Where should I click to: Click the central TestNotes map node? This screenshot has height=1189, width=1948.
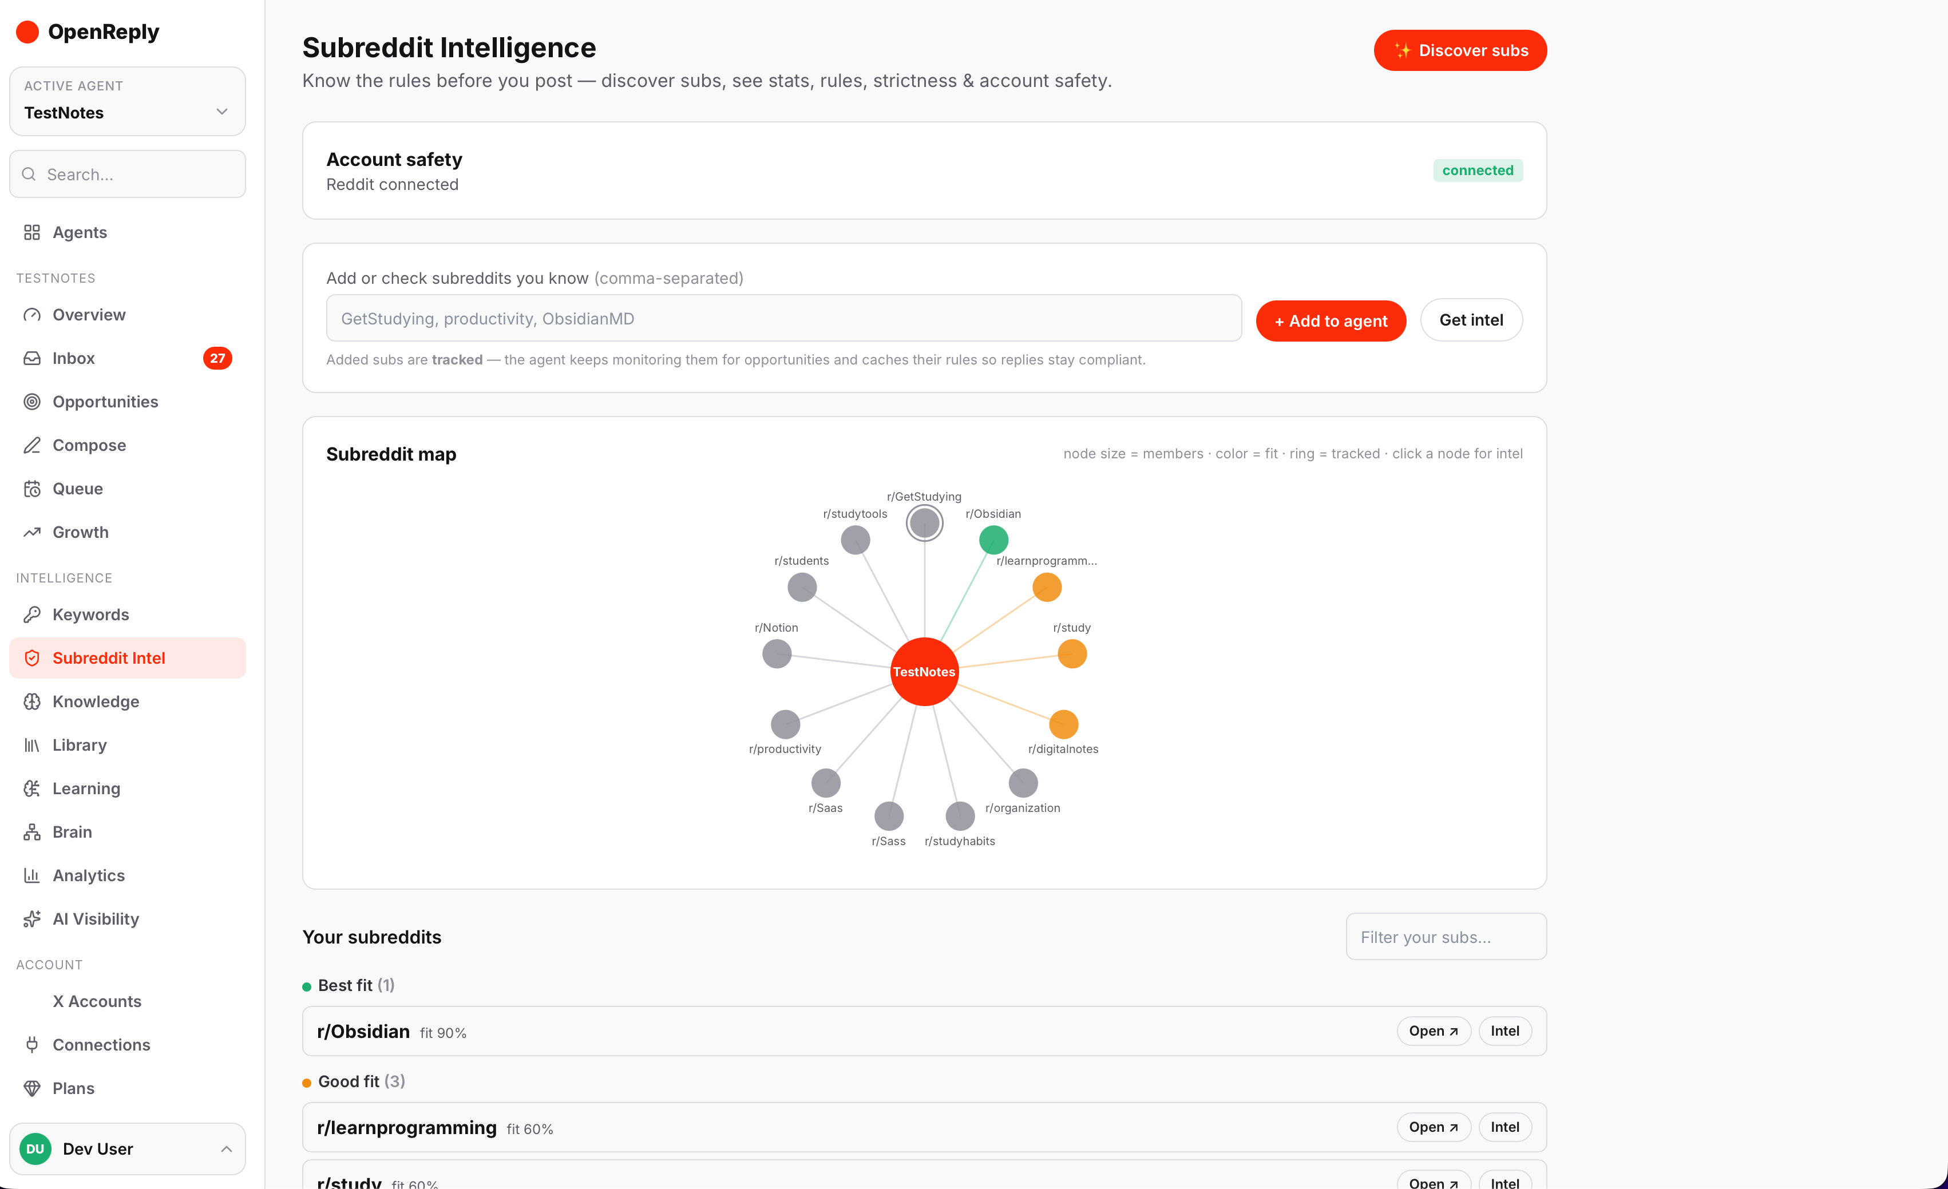(924, 672)
